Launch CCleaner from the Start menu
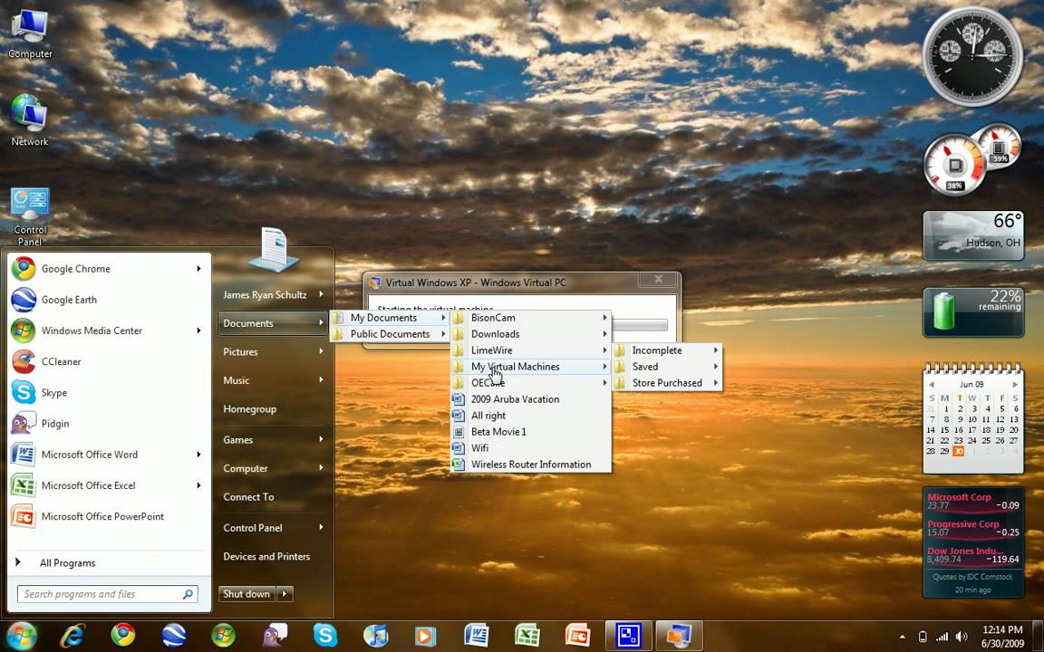1044x652 pixels. (x=107, y=362)
